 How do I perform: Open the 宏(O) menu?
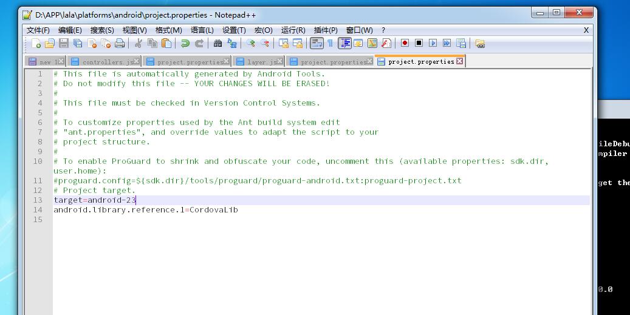pos(264,30)
